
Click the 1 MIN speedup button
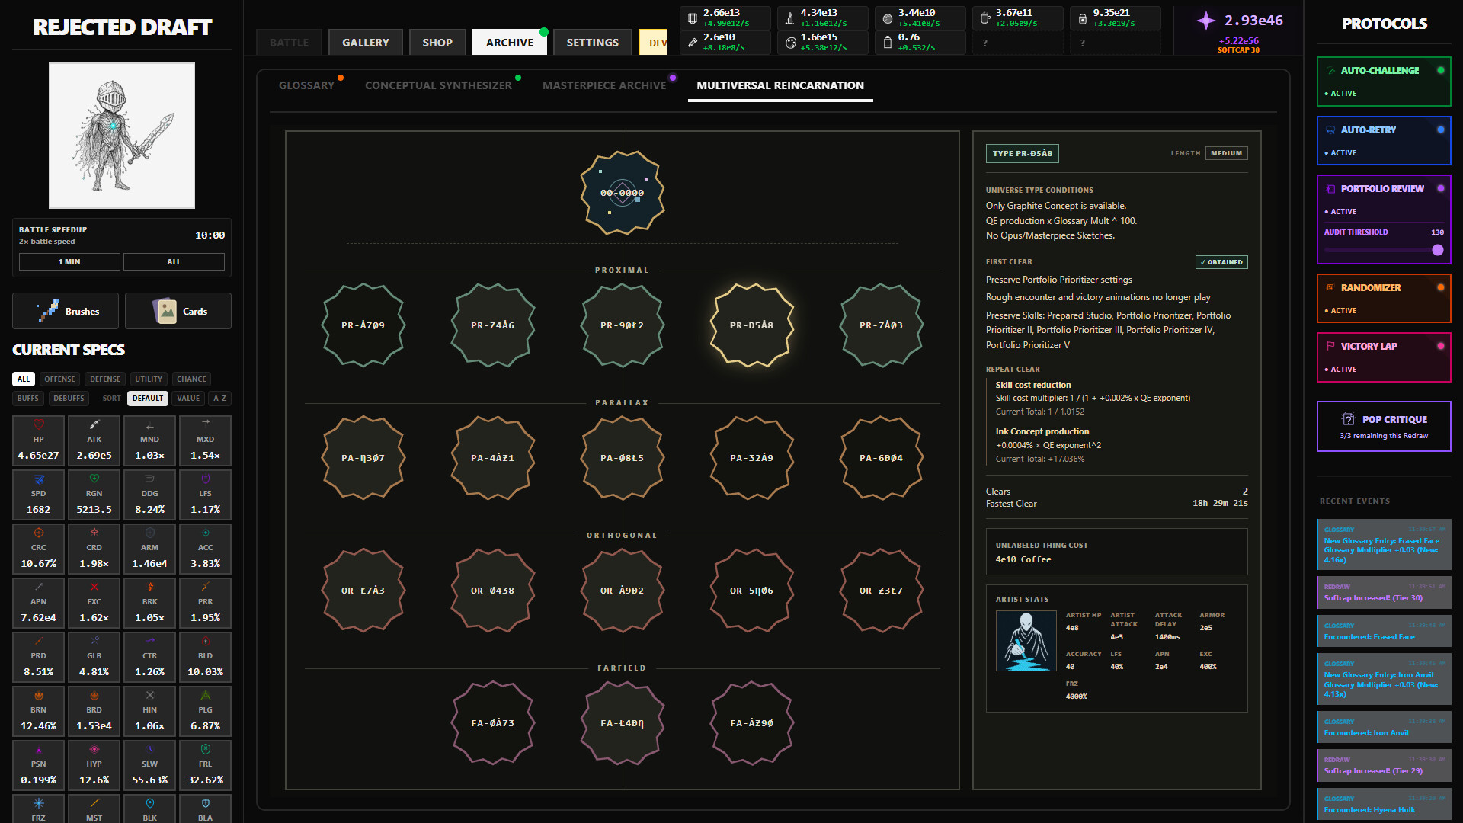tap(69, 261)
